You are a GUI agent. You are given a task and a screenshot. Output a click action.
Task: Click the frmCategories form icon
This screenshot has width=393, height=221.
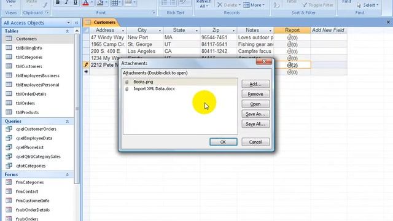tap(9, 182)
